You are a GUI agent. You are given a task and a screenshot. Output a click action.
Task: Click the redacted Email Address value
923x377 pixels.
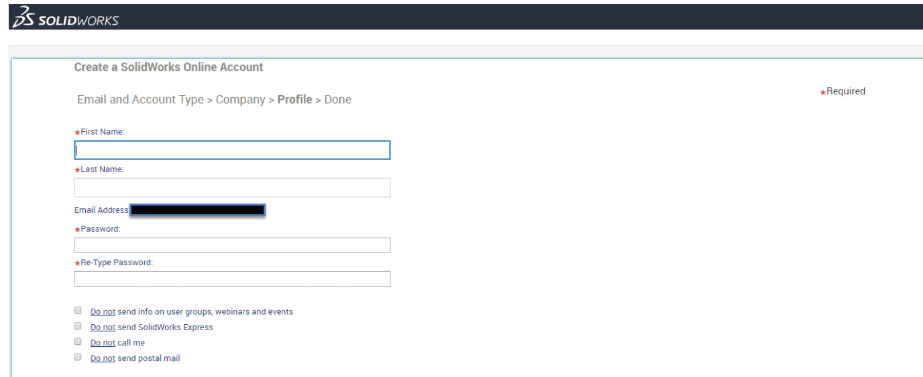pyautogui.click(x=197, y=210)
